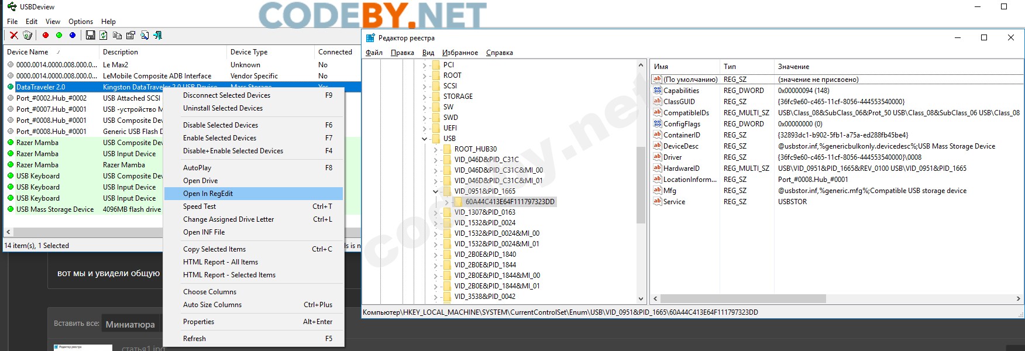Screen dimensions: 1025x351
Task: Click the Properties toolbar icon in USBDeview
Action: click(x=130, y=36)
